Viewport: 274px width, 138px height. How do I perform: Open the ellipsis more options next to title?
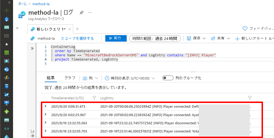[x=90, y=13]
